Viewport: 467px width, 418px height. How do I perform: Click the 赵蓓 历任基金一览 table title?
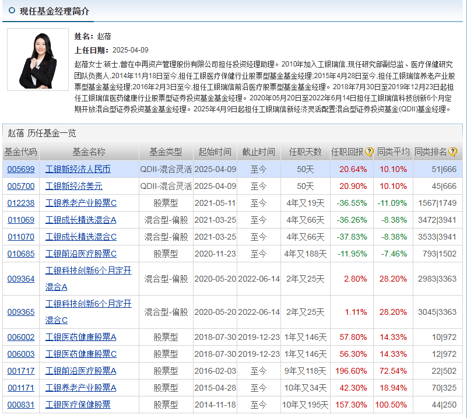coord(42,133)
